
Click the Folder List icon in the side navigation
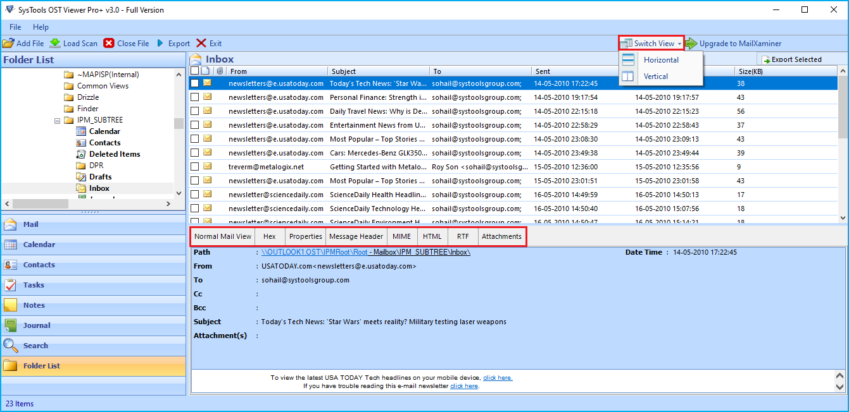tap(11, 366)
